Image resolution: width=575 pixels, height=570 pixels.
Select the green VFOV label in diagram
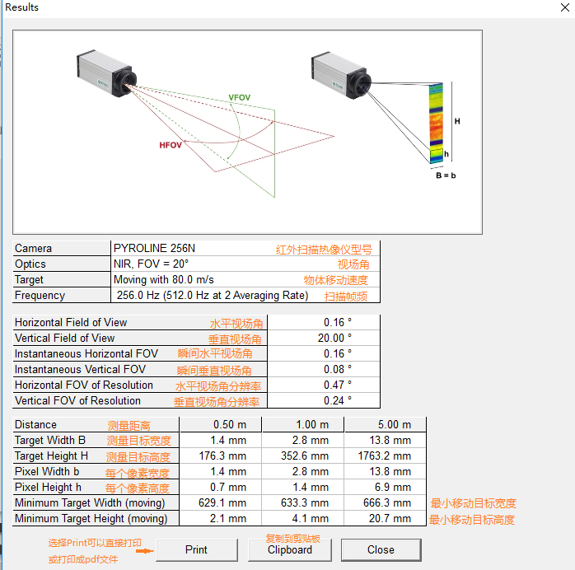239,98
